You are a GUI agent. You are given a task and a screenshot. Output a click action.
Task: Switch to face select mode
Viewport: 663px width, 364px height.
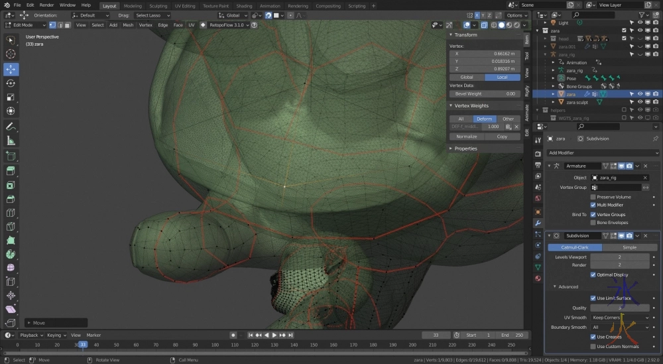68,25
